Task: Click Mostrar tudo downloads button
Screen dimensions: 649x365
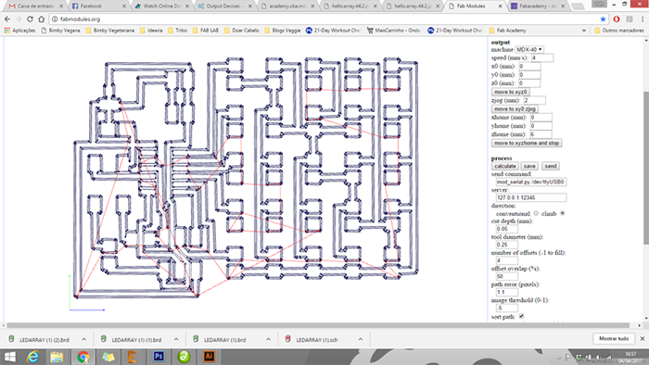Action: pyautogui.click(x=614, y=338)
